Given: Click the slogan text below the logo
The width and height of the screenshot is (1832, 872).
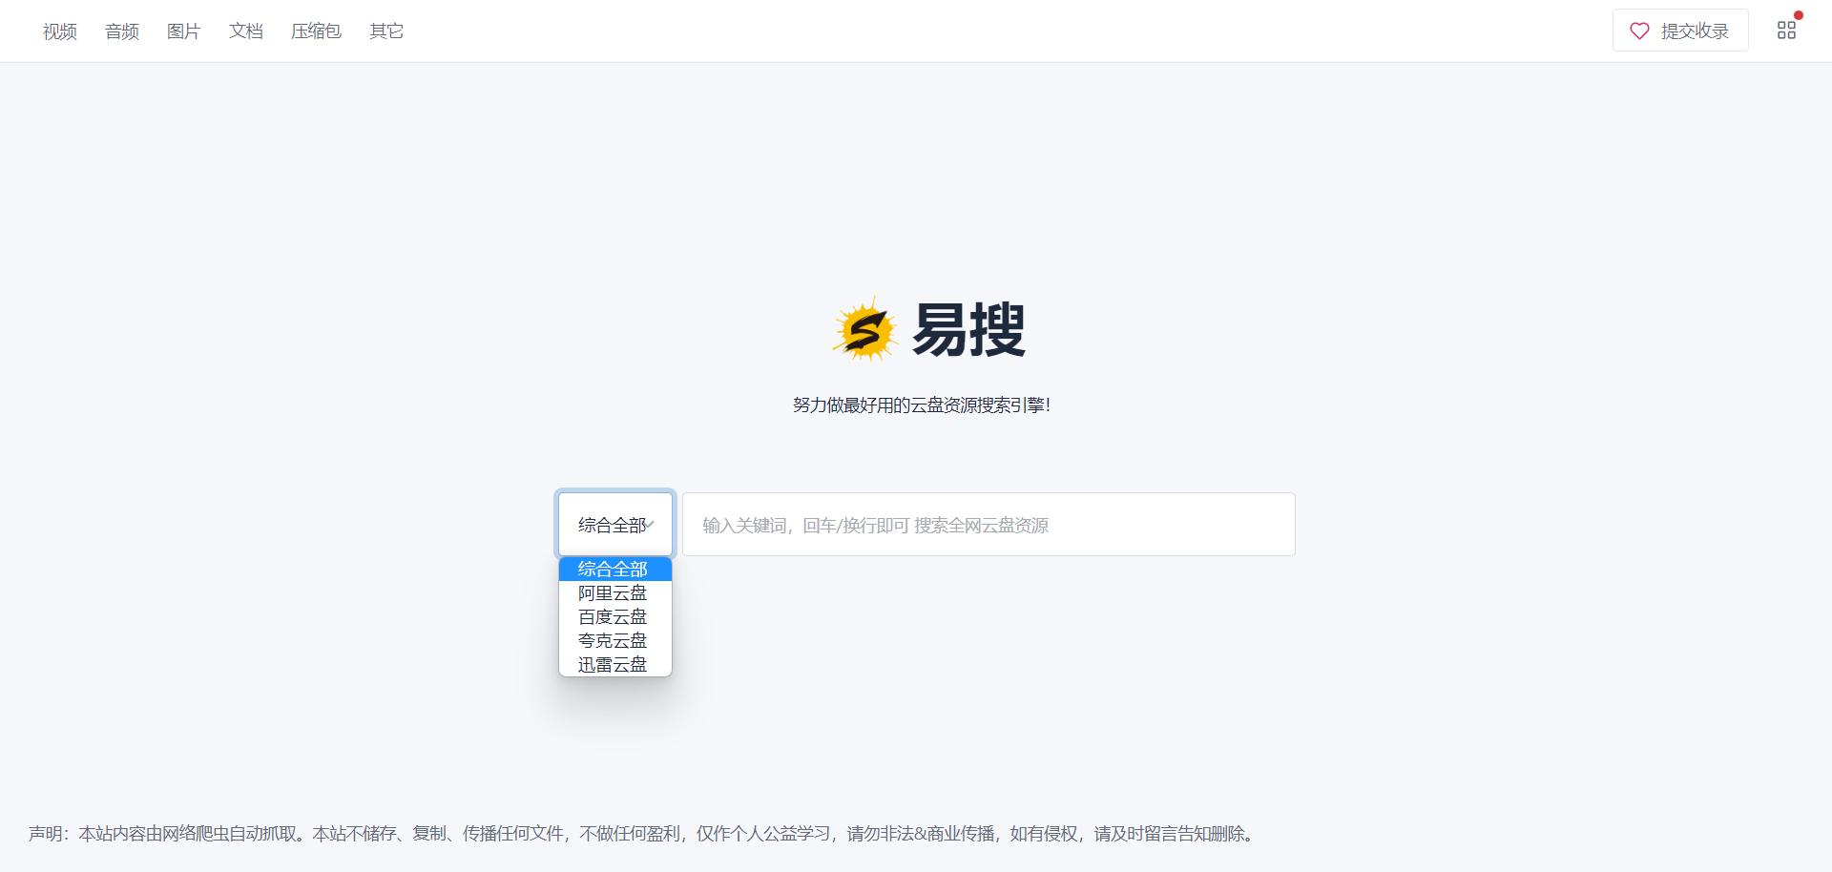Looking at the screenshot, I should pyautogui.click(x=922, y=405).
